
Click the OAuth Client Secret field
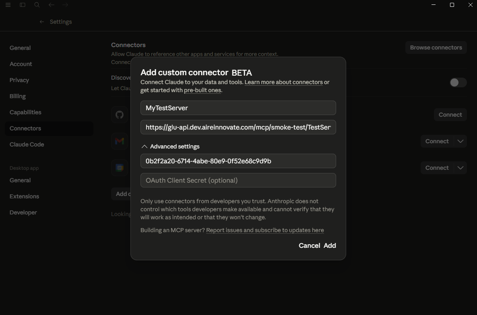tap(238, 180)
